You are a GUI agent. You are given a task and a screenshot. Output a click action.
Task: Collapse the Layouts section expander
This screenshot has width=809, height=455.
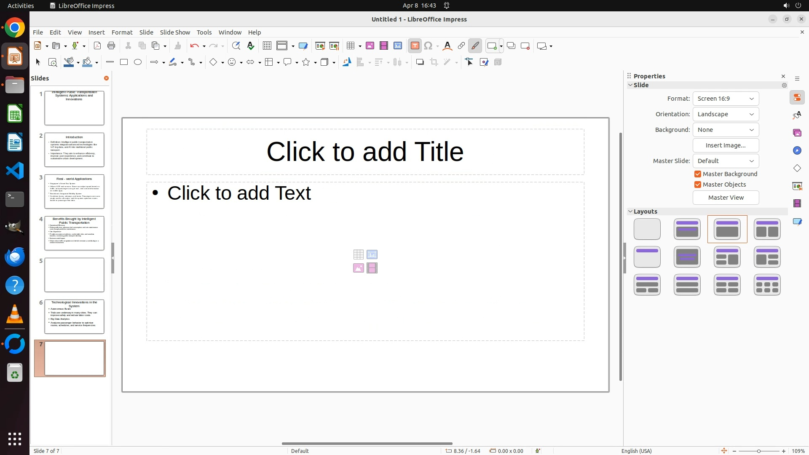point(630,211)
